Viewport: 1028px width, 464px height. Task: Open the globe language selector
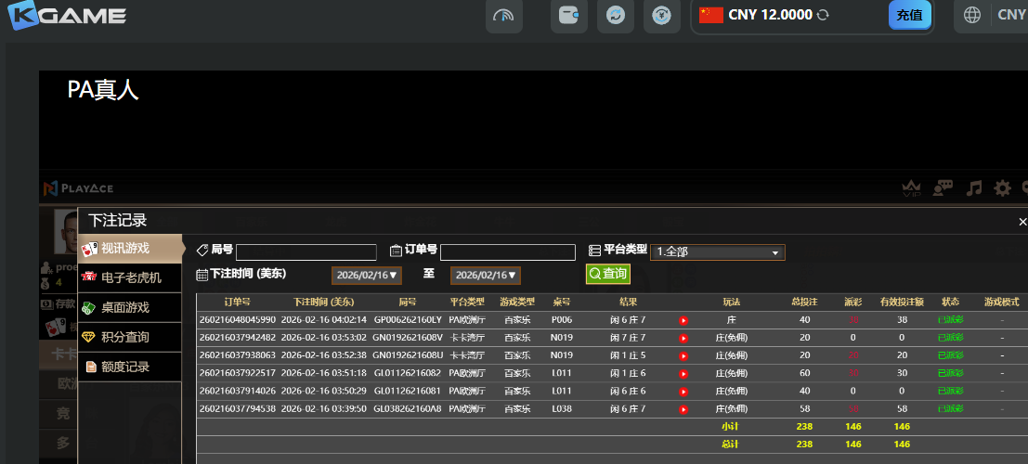(972, 15)
